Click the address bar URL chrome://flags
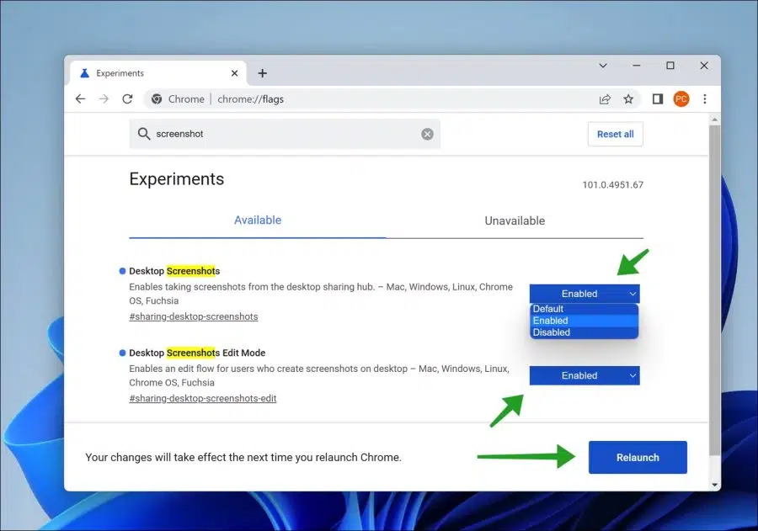The height and width of the screenshot is (531, 758). pos(250,99)
